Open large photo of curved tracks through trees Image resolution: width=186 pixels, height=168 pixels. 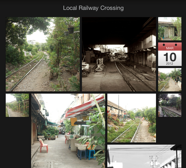pos(43,54)
